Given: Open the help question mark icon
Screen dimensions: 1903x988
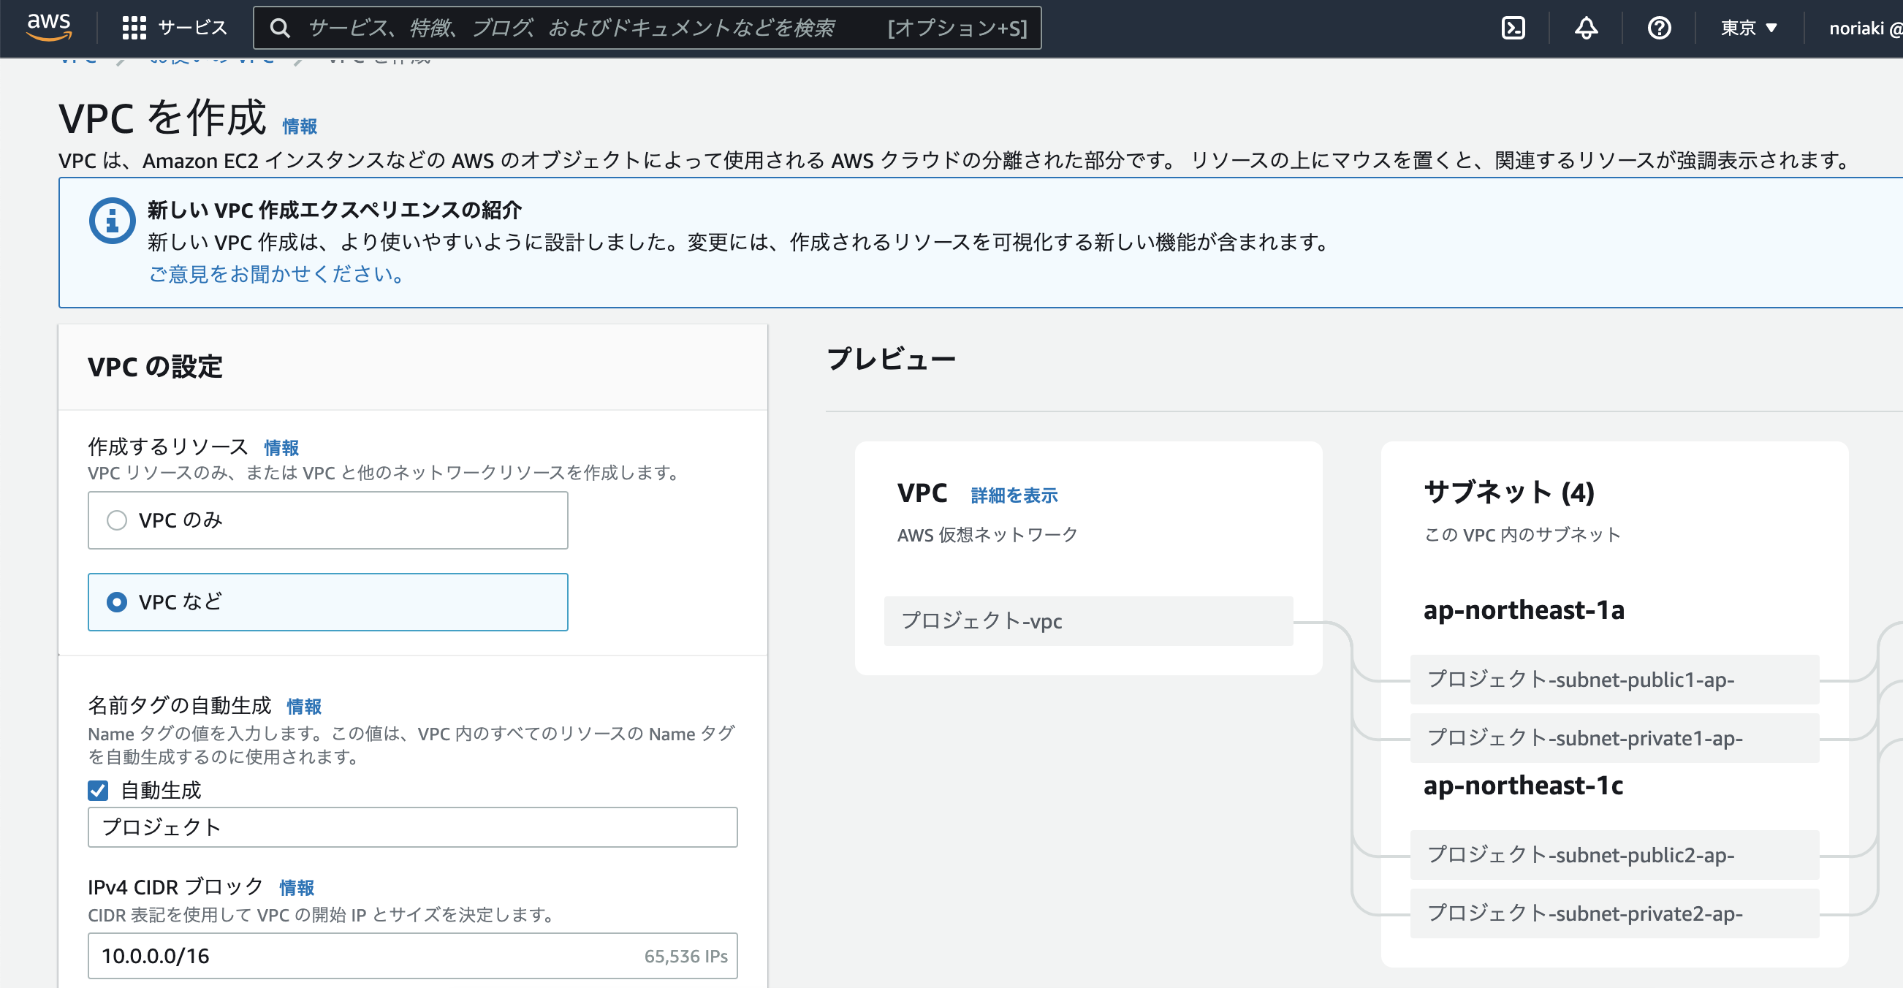Looking at the screenshot, I should (1659, 28).
